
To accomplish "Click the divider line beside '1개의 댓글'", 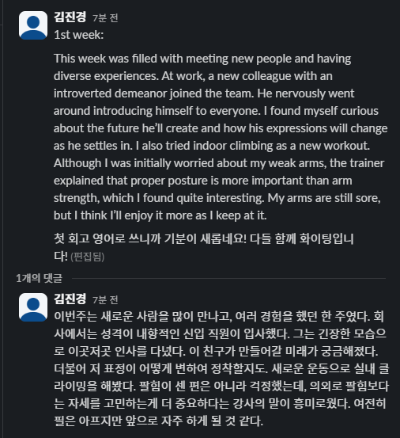I will click(x=228, y=279).
